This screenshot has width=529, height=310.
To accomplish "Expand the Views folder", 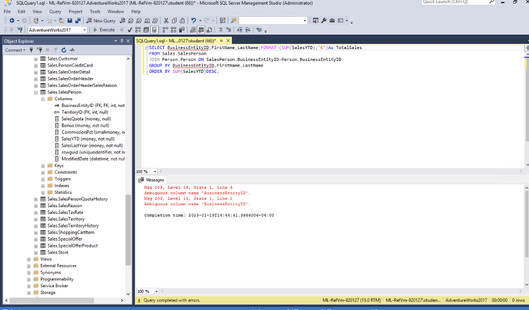I will [x=29, y=259].
